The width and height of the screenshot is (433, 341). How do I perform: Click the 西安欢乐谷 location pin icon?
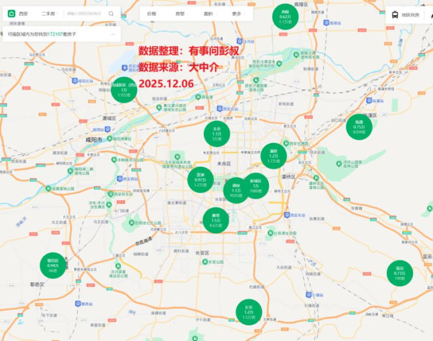point(111,194)
